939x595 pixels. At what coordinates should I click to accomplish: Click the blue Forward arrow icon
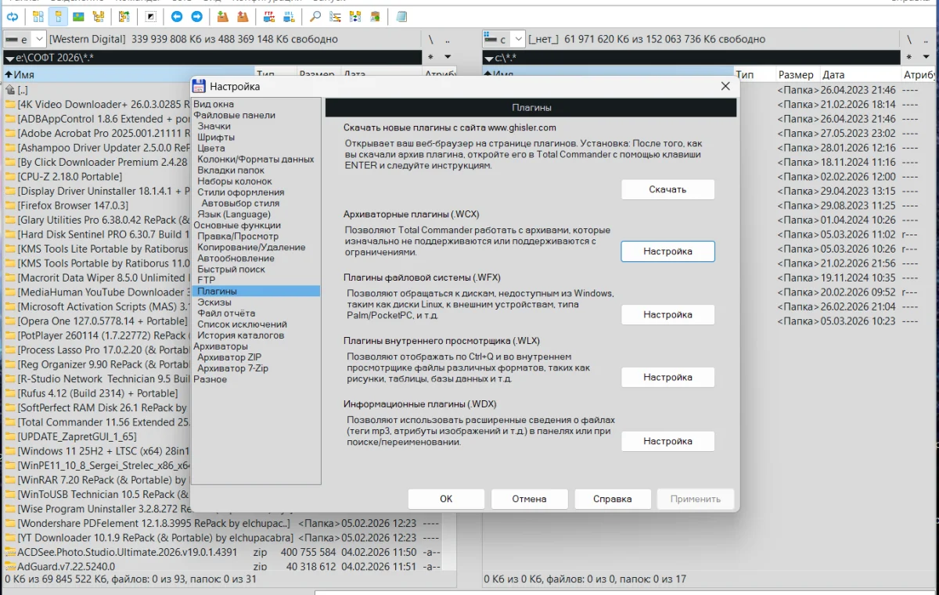[x=196, y=16]
